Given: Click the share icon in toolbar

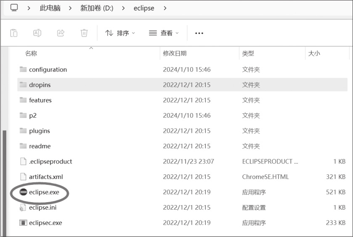Looking at the screenshot, I should [61, 33].
